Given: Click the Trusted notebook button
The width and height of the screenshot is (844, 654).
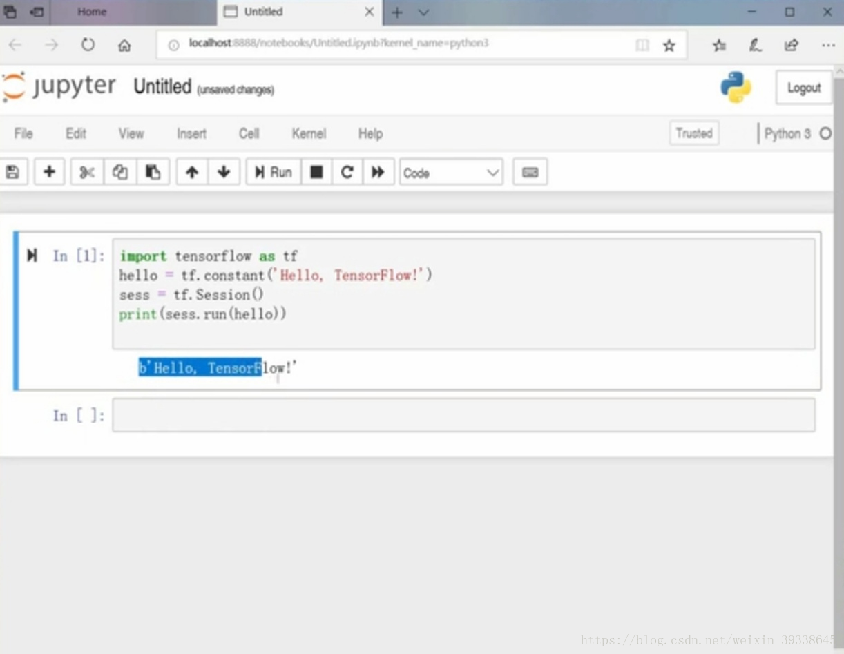Looking at the screenshot, I should coord(694,133).
